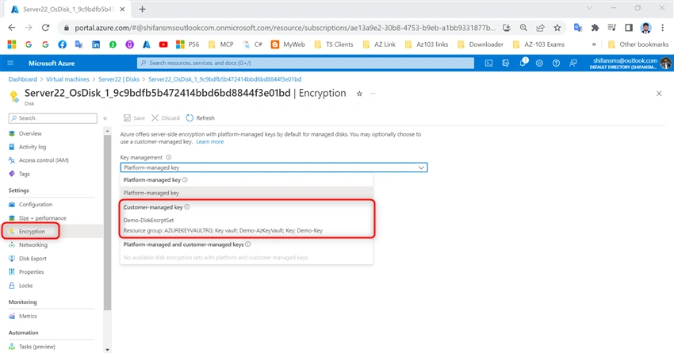Pin disk blade with star icon
The width and height of the screenshot is (674, 354).
359,94
